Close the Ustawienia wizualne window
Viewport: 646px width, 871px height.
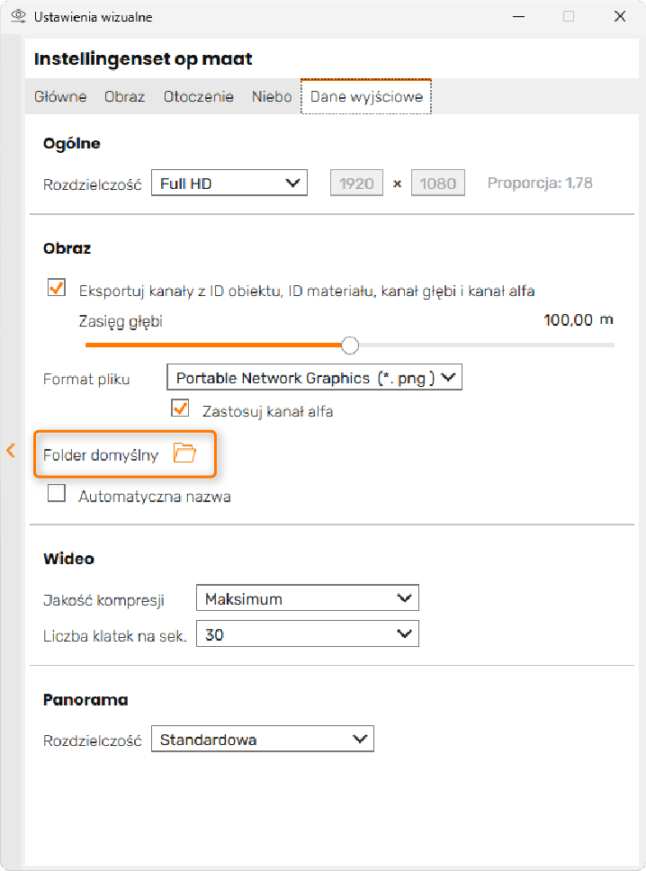tap(620, 16)
